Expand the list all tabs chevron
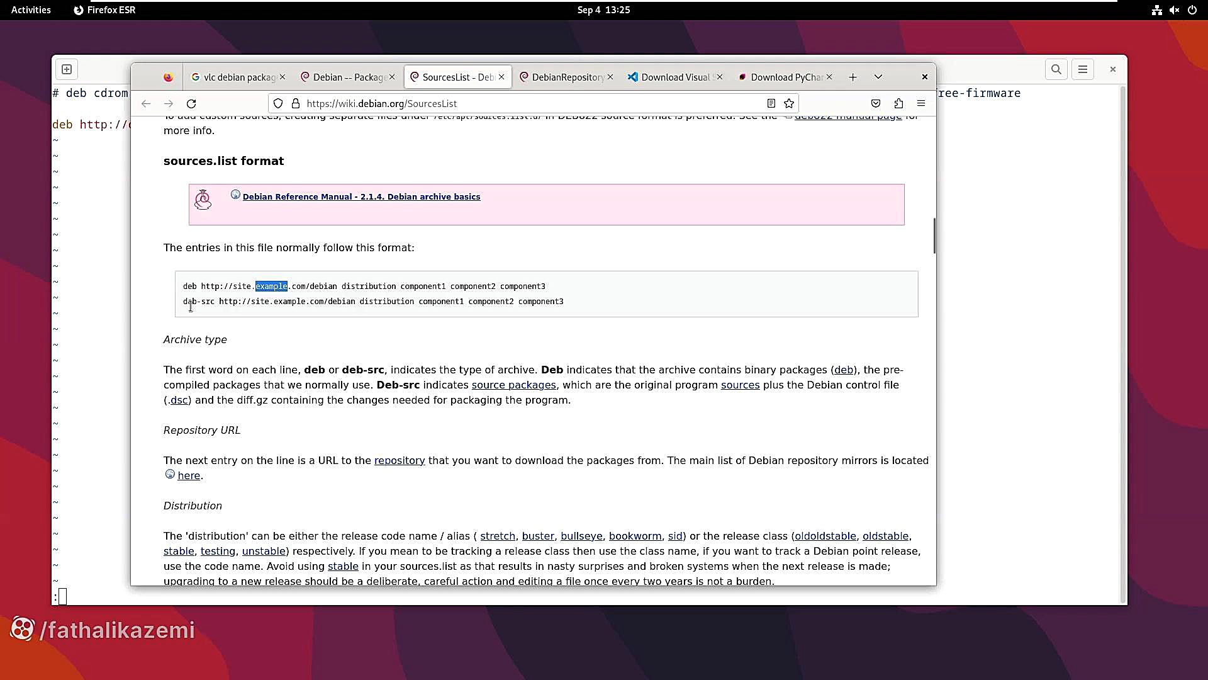This screenshot has width=1208, height=680. (878, 77)
